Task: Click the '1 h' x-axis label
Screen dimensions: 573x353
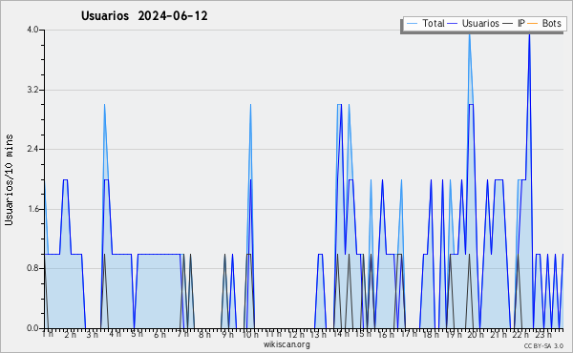Action: tap(48, 334)
